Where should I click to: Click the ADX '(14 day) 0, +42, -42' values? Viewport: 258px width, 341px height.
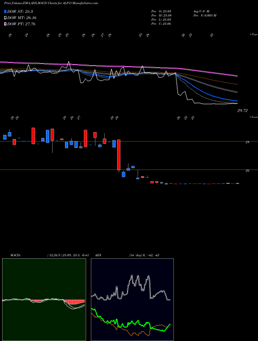[144, 255]
